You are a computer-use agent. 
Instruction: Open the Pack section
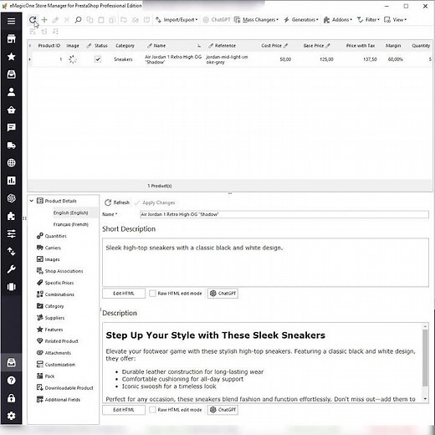pyautogui.click(x=46, y=376)
